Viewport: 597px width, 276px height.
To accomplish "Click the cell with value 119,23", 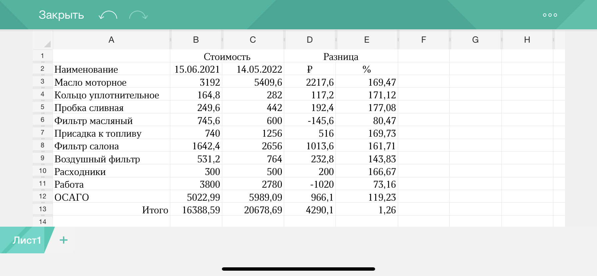I will [x=367, y=197].
